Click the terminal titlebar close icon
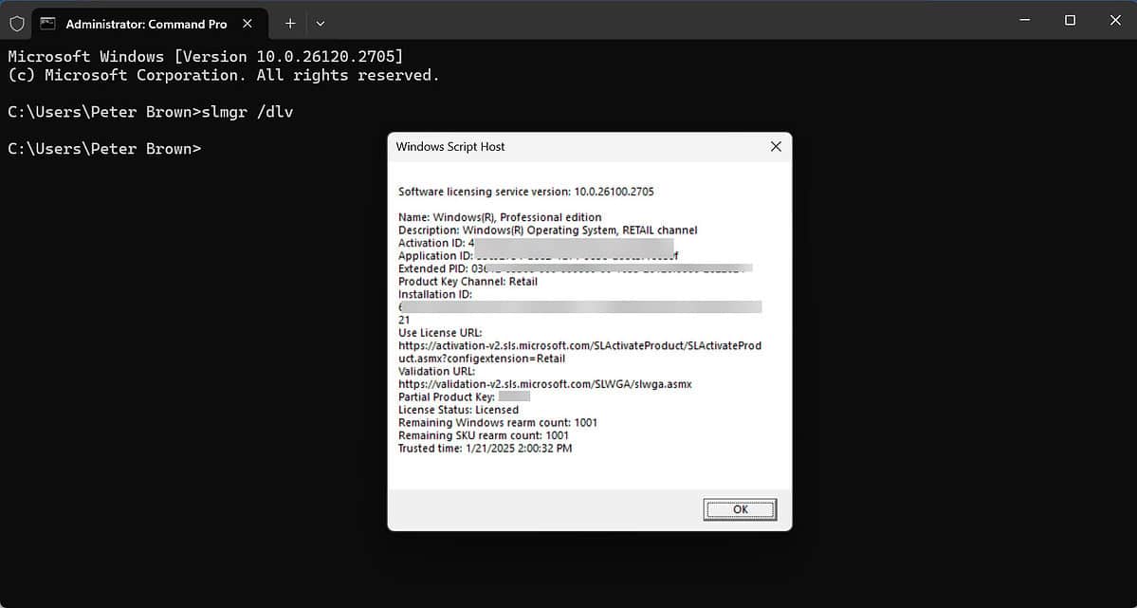Viewport: 1137px width, 608px height. [x=1114, y=20]
